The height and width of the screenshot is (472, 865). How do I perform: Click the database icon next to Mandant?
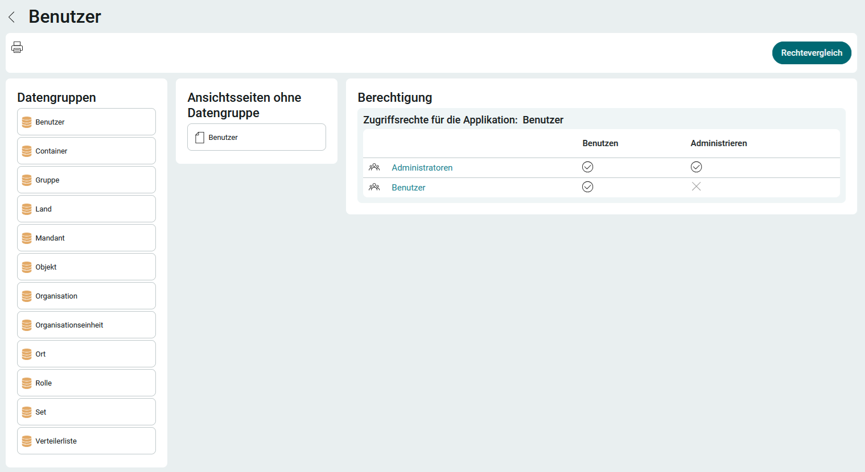[x=27, y=238]
